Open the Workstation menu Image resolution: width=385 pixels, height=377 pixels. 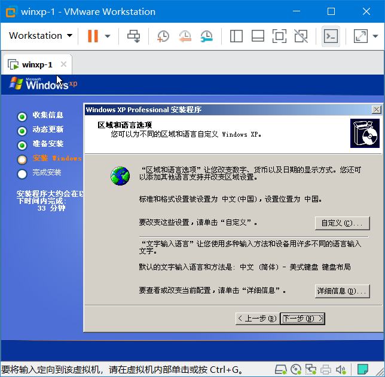41,36
